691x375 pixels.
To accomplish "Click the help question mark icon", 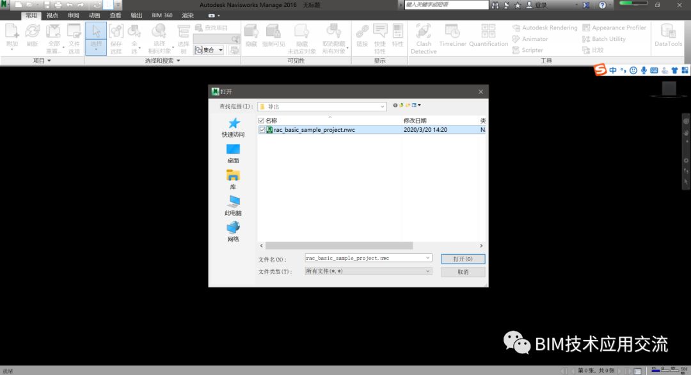I will pyautogui.click(x=603, y=5).
